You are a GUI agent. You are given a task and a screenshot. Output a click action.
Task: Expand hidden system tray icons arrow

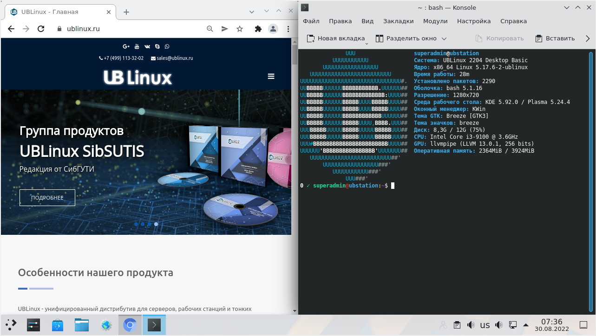point(526,325)
